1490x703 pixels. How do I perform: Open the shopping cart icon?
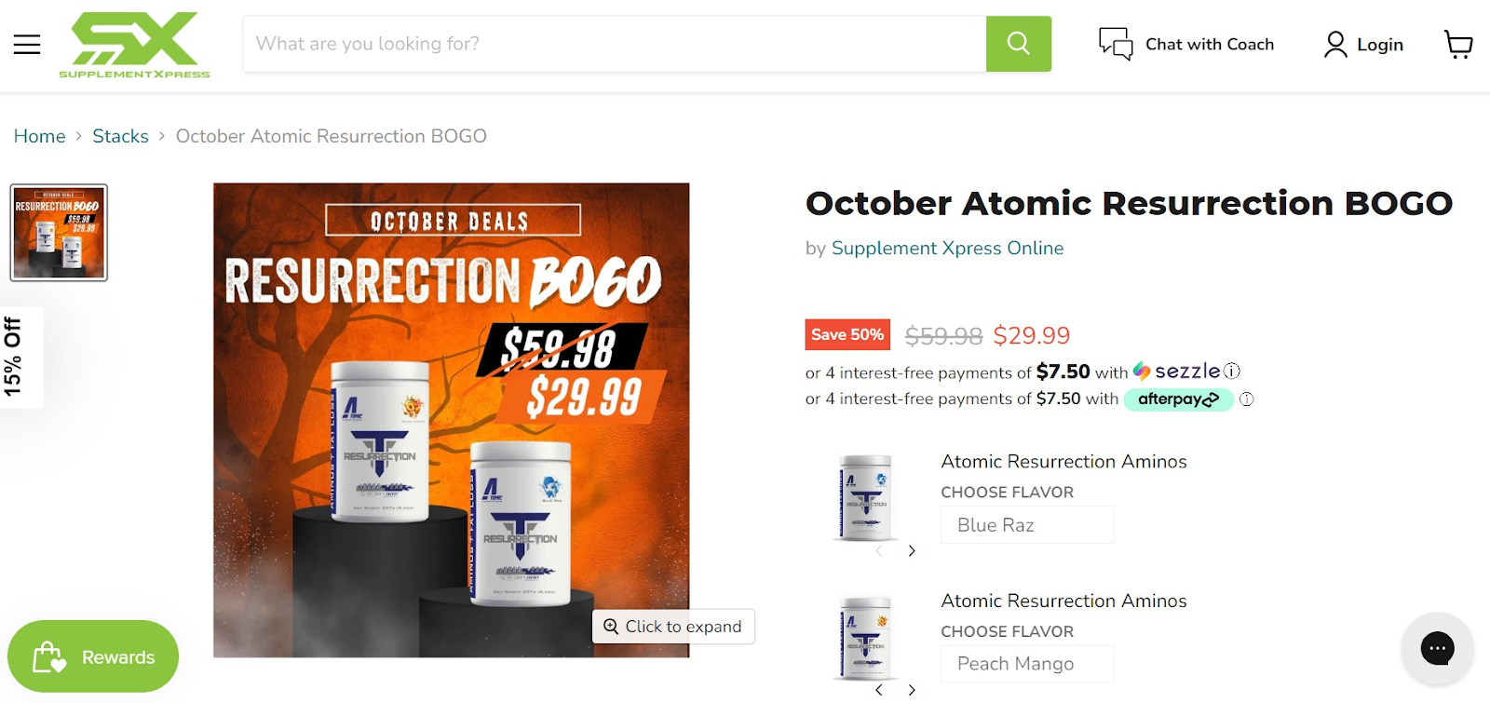pos(1457,45)
